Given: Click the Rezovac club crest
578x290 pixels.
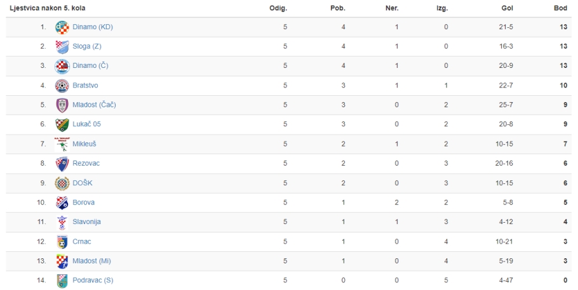Looking at the screenshot, I should click(62, 164).
